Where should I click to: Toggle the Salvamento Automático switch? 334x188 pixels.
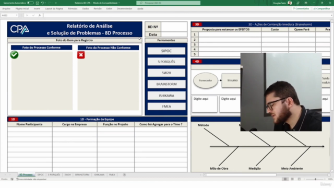30,3
